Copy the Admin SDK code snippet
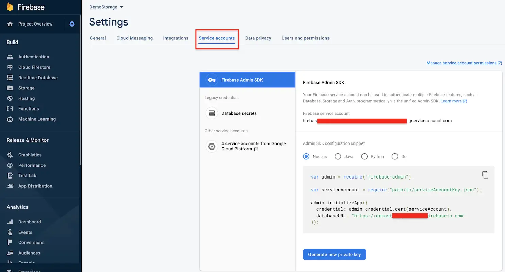 point(485,175)
